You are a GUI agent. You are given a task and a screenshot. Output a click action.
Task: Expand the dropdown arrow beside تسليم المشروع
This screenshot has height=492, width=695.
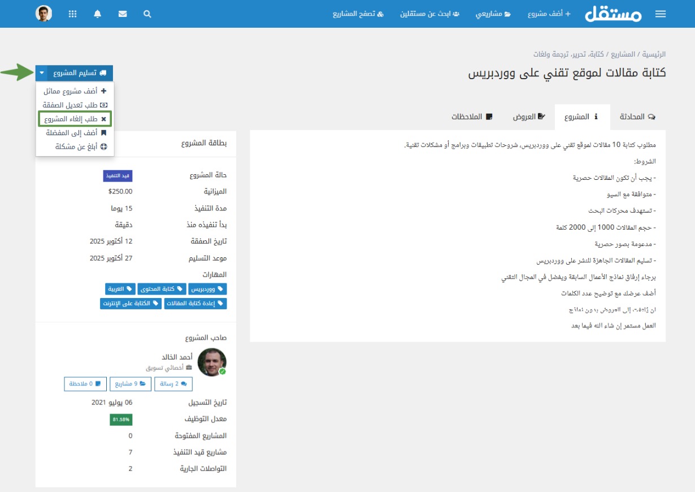coord(42,73)
